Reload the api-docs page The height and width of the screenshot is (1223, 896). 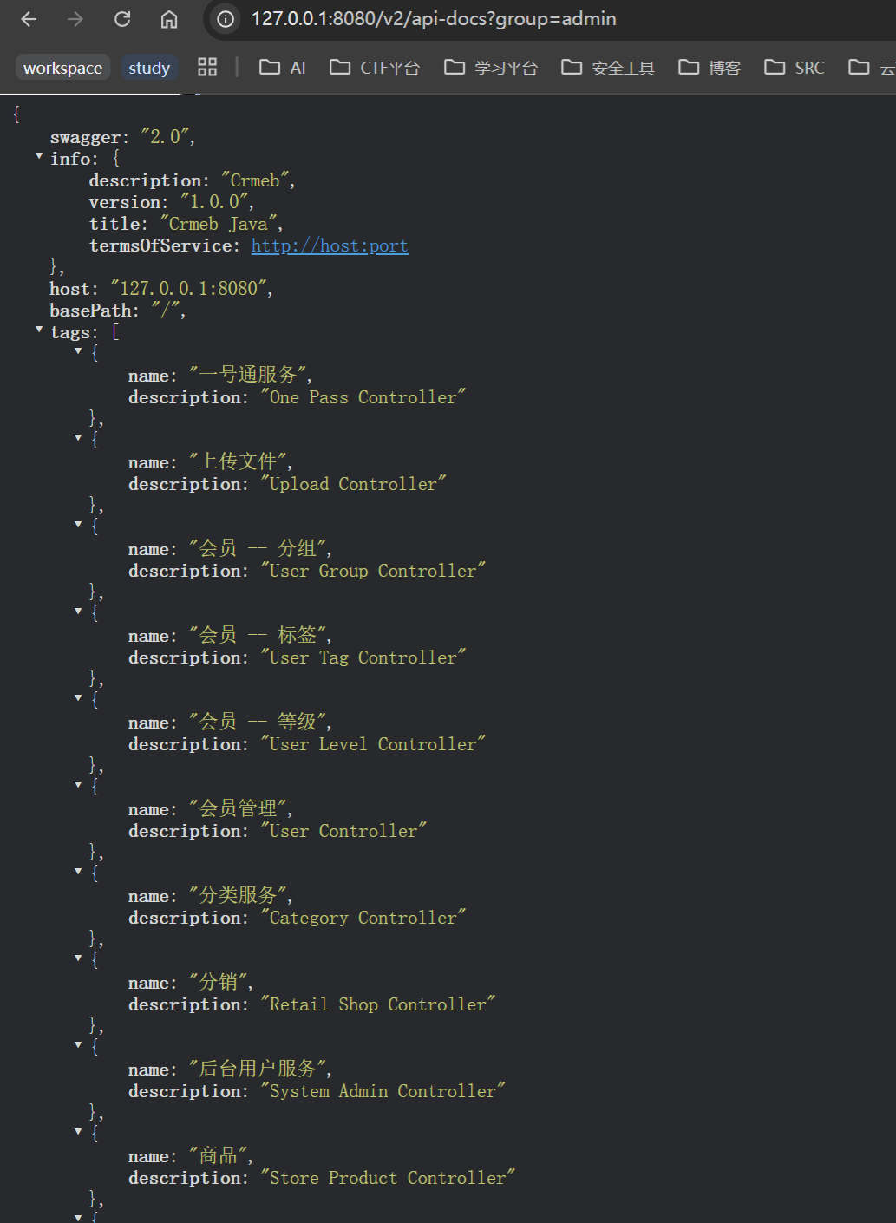122,19
